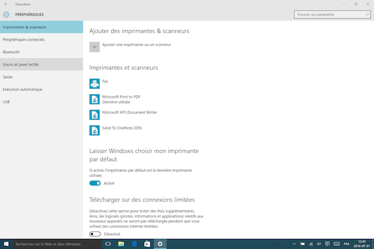Viewport: 374px width, 249px height.
Task: Click the Microsoft Print to PDF name
Action: point(121,96)
